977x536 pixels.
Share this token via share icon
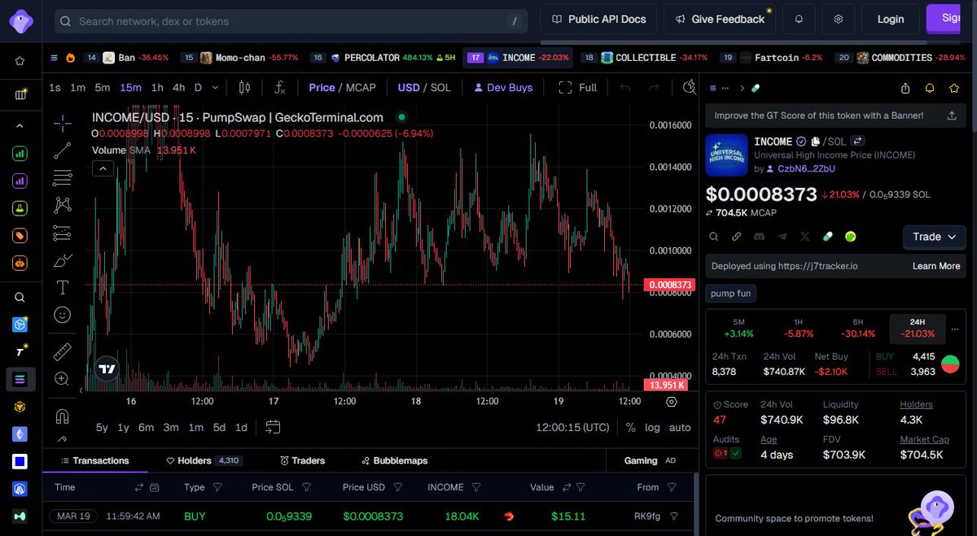click(x=905, y=88)
